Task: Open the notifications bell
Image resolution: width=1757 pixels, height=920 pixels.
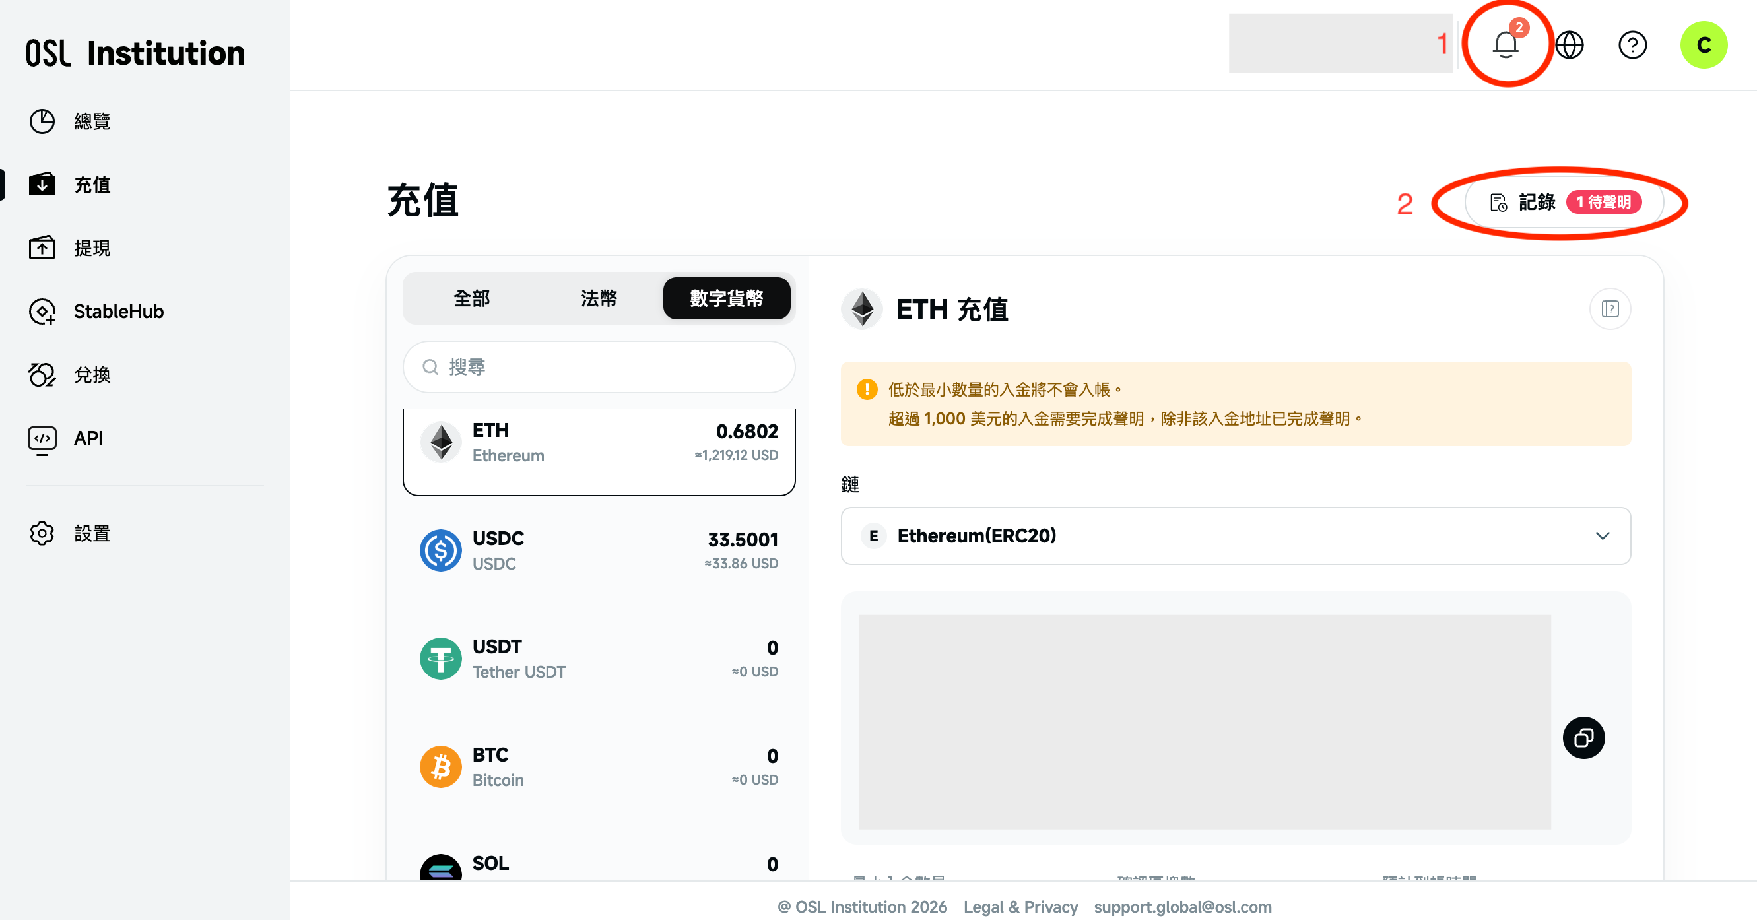Action: (x=1506, y=46)
